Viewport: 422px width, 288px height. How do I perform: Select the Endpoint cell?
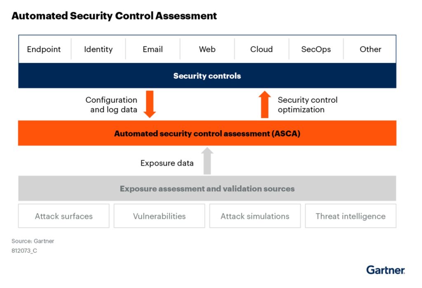coord(44,49)
